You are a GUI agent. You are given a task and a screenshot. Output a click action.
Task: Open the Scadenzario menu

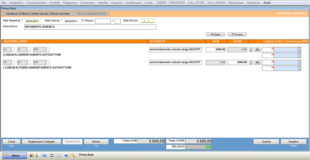coord(133,3)
